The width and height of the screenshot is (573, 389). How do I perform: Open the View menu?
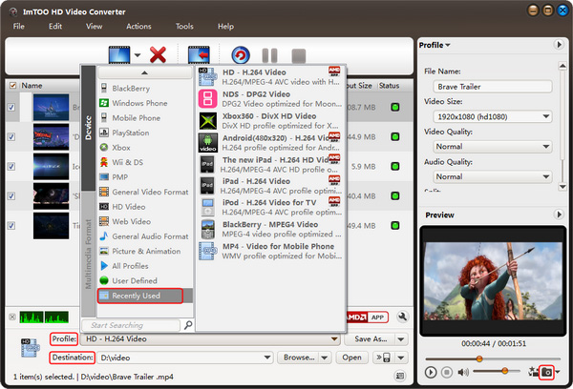pos(94,27)
